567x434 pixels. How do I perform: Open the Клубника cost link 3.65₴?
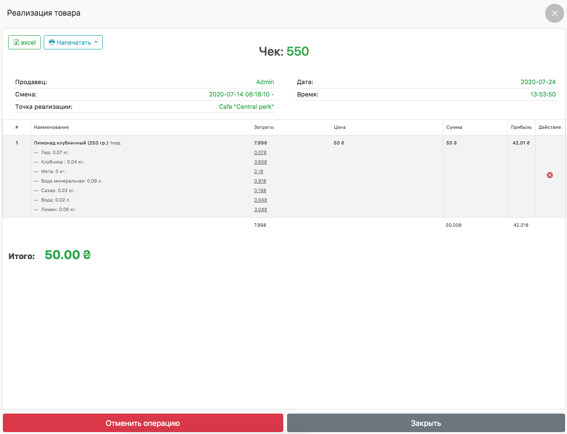260,162
